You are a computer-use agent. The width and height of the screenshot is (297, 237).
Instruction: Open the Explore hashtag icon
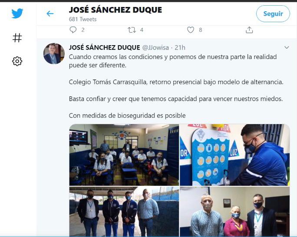17,38
